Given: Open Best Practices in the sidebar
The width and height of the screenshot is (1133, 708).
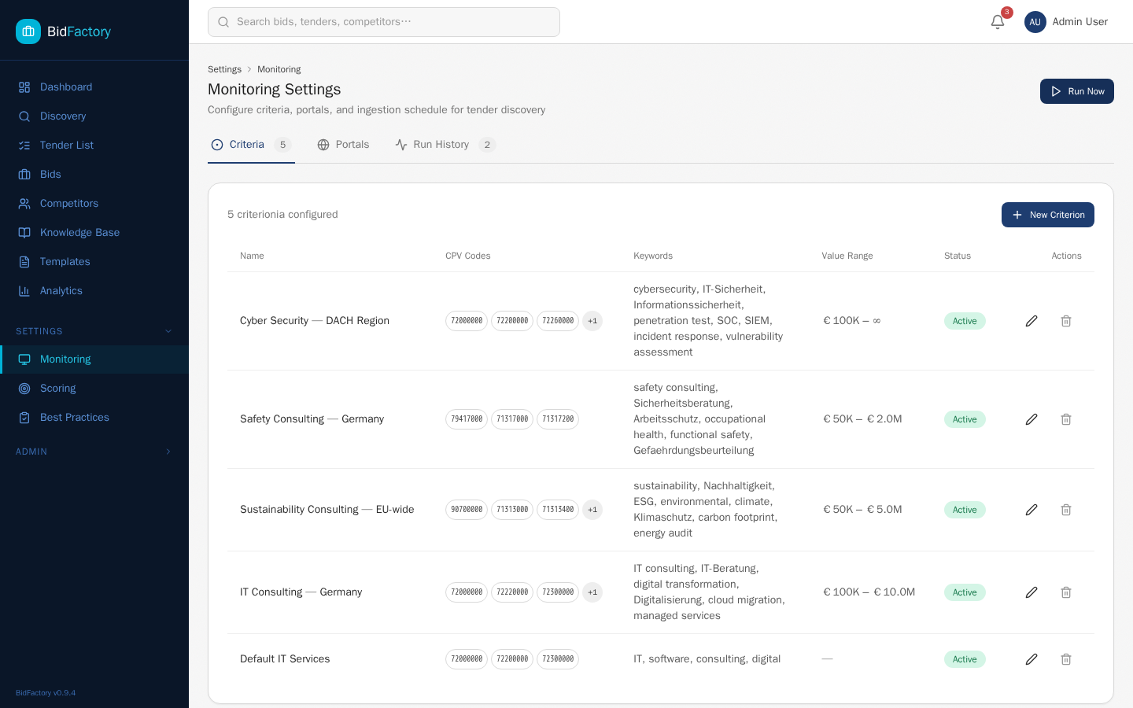Looking at the screenshot, I should (94, 418).
